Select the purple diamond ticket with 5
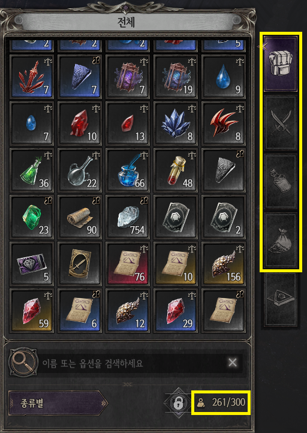Image resolution: width=307 pixels, height=433 pixels. tap(31, 263)
